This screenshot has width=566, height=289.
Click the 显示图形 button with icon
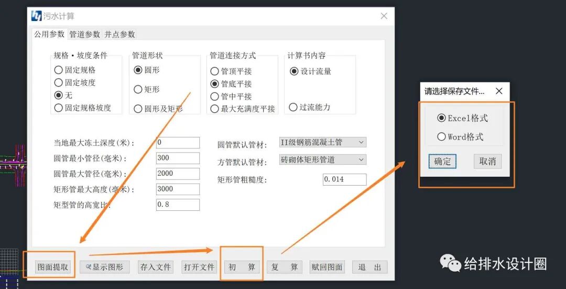(104, 267)
